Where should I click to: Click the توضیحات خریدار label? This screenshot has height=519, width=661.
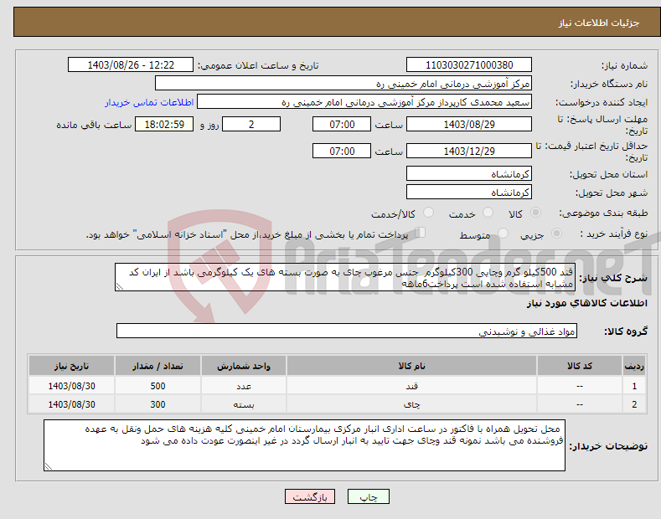click(608, 446)
